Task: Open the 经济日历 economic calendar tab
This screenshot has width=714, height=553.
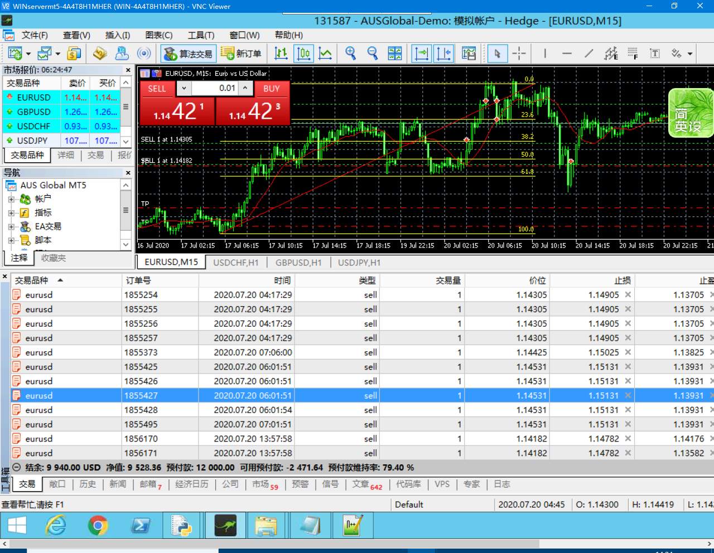Action: (x=192, y=484)
